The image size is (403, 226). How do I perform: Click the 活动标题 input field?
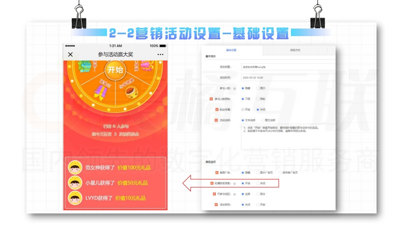coord(288,67)
